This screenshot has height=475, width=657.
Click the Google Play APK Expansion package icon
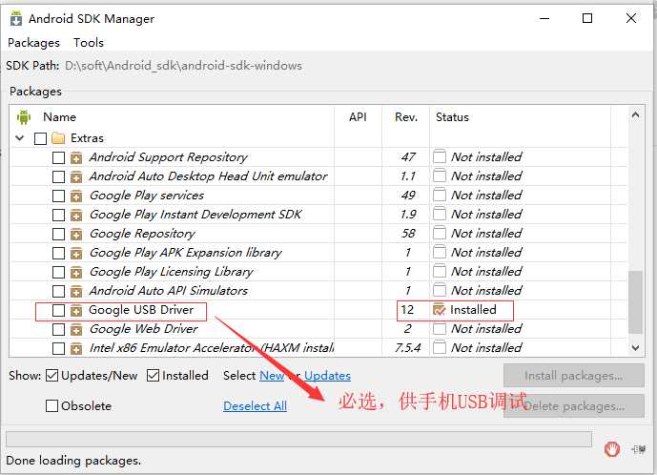point(76,253)
